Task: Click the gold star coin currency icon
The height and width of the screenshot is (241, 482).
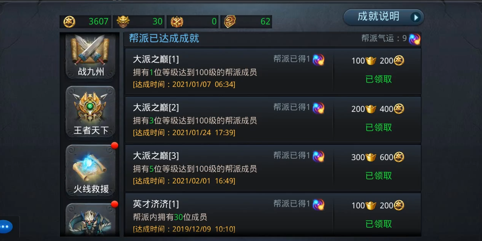Action: click(69, 21)
